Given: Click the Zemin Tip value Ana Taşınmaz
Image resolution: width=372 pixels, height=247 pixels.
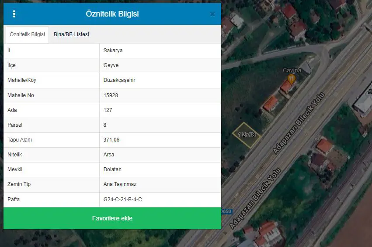Looking at the screenshot, I should coord(120,184).
